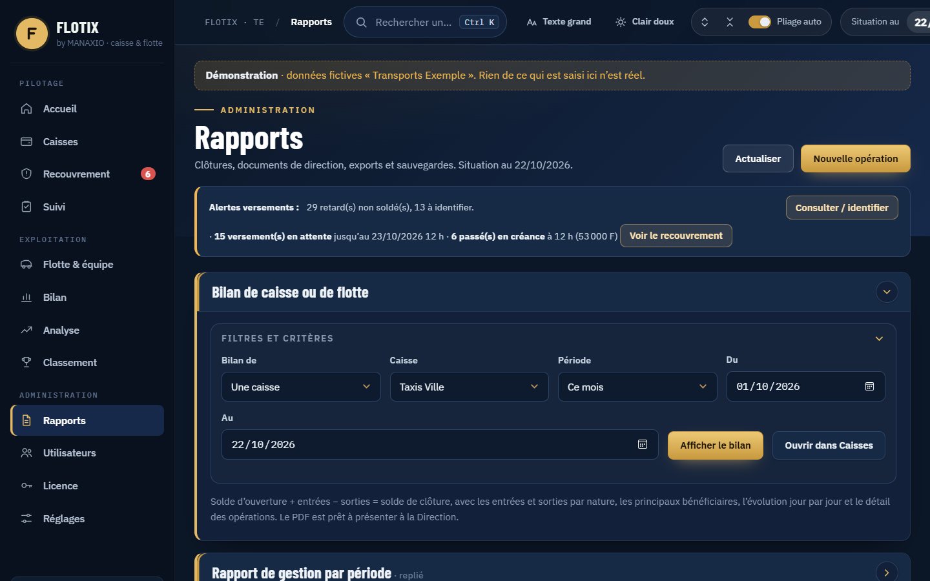The height and width of the screenshot is (581, 930).
Task: Click the cash register icon beside Caisses
Action: [26, 141]
